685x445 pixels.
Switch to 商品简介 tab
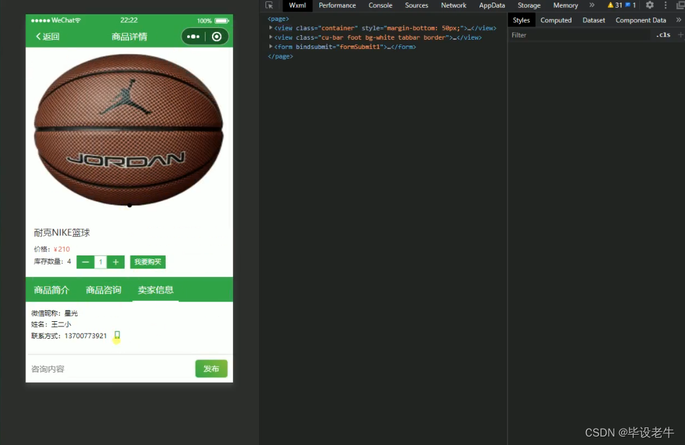click(52, 290)
